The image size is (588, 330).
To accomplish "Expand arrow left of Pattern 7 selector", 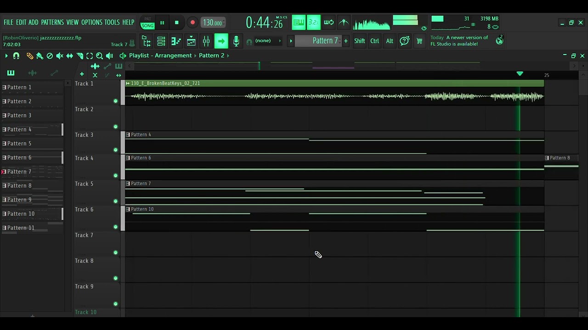I will (291, 41).
